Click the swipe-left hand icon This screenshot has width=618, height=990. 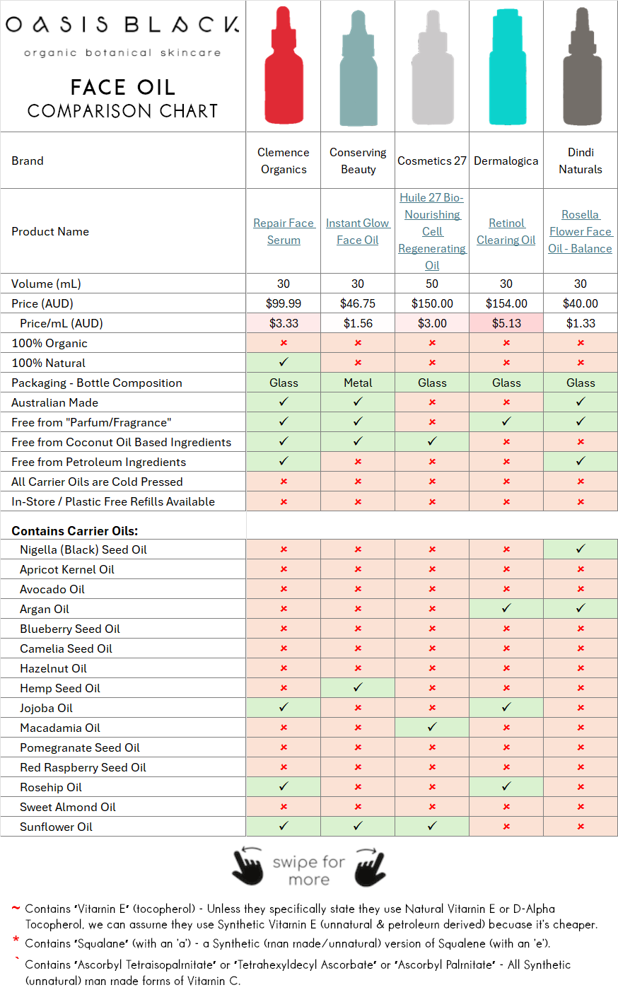pyautogui.click(x=247, y=866)
